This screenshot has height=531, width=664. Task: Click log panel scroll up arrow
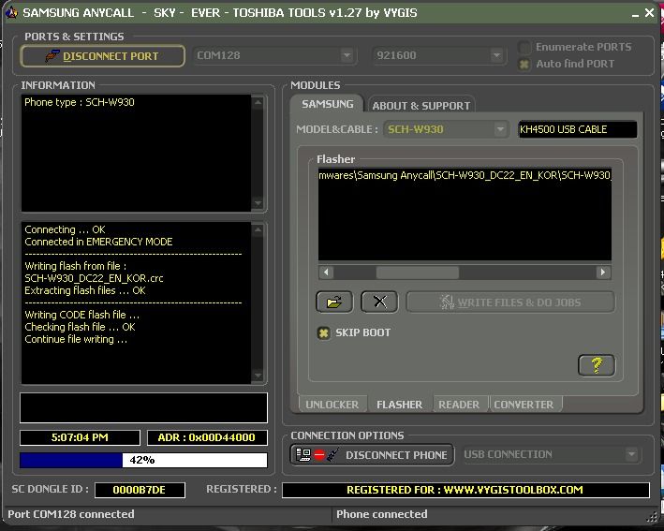click(x=258, y=230)
